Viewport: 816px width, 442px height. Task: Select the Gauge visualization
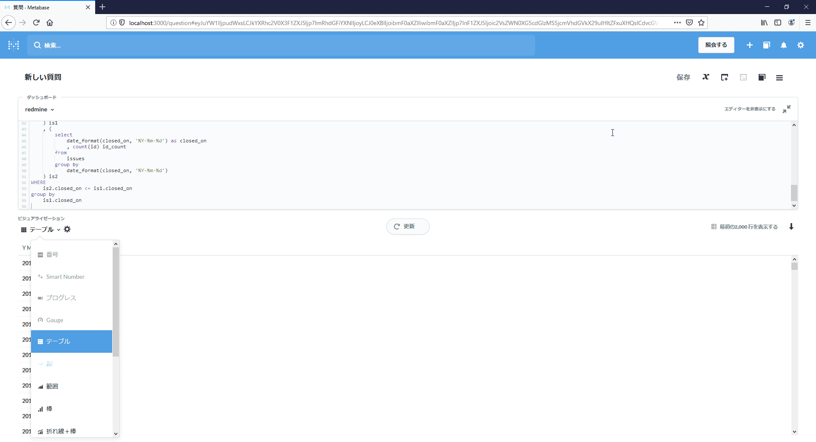(71, 320)
